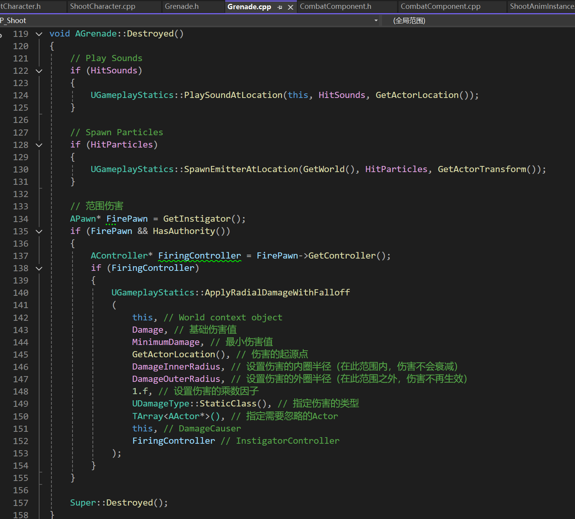Click the PlaySoundAtLocation function call
The width and height of the screenshot is (575, 519).
click(x=233, y=95)
